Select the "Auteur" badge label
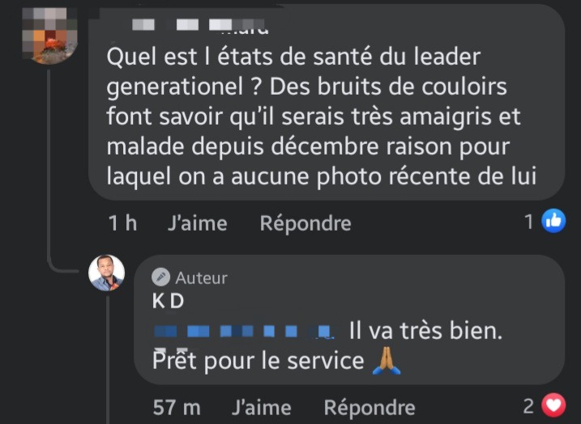 [202, 278]
